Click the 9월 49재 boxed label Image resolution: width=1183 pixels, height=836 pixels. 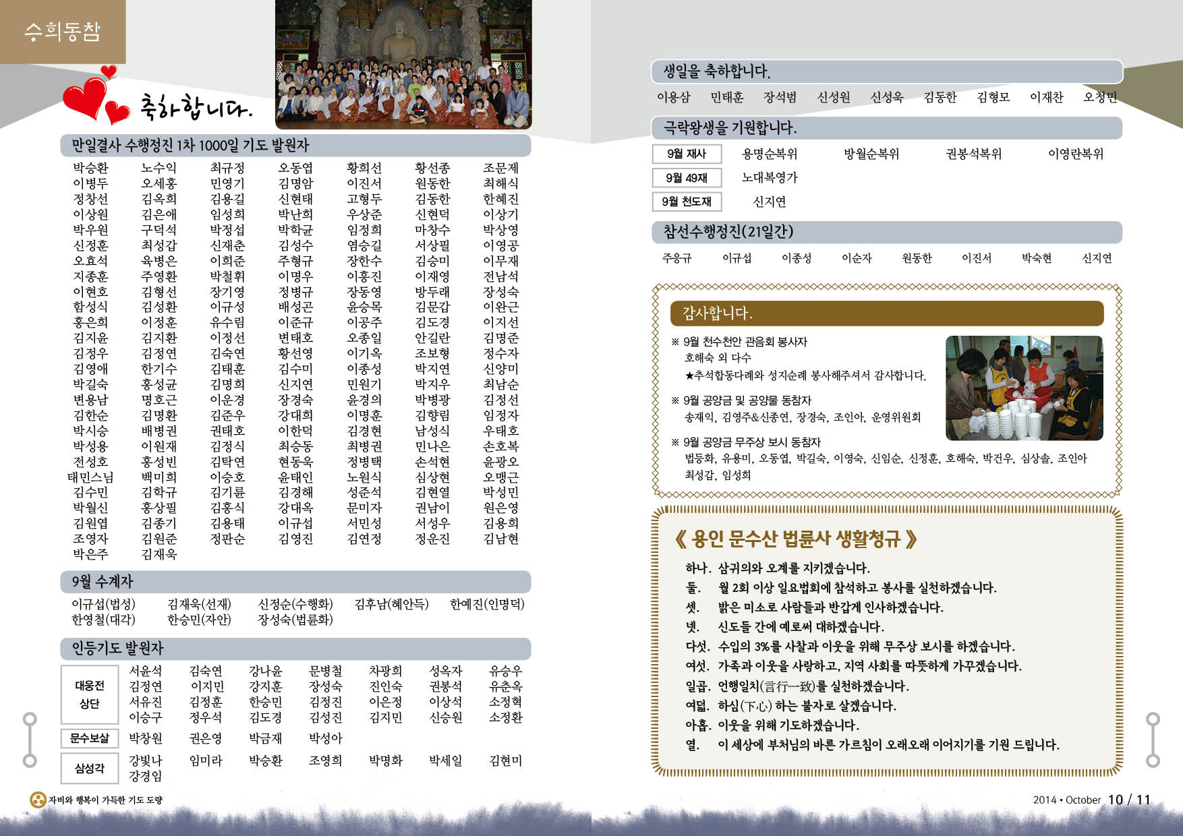[x=687, y=178]
